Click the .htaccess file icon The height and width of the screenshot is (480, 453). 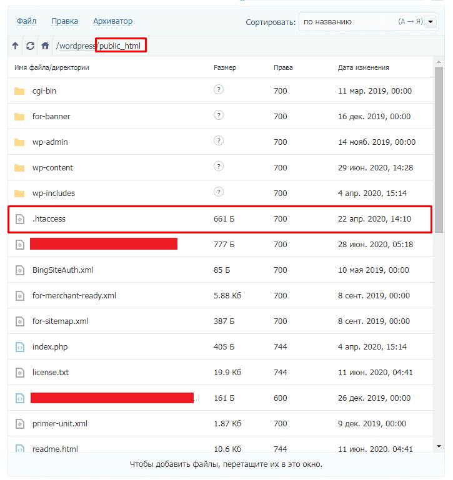pyautogui.click(x=20, y=219)
